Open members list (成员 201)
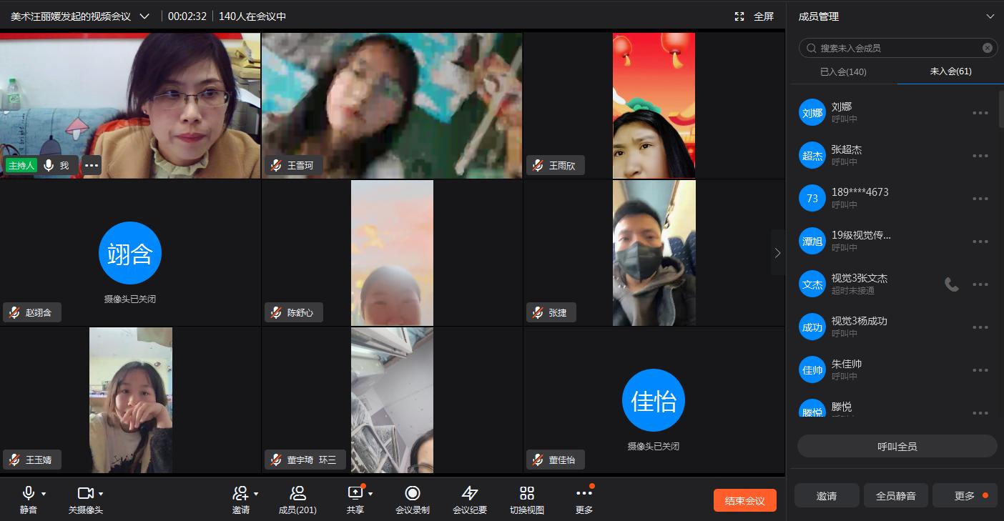Image resolution: width=1004 pixels, height=521 pixels. 297,493
